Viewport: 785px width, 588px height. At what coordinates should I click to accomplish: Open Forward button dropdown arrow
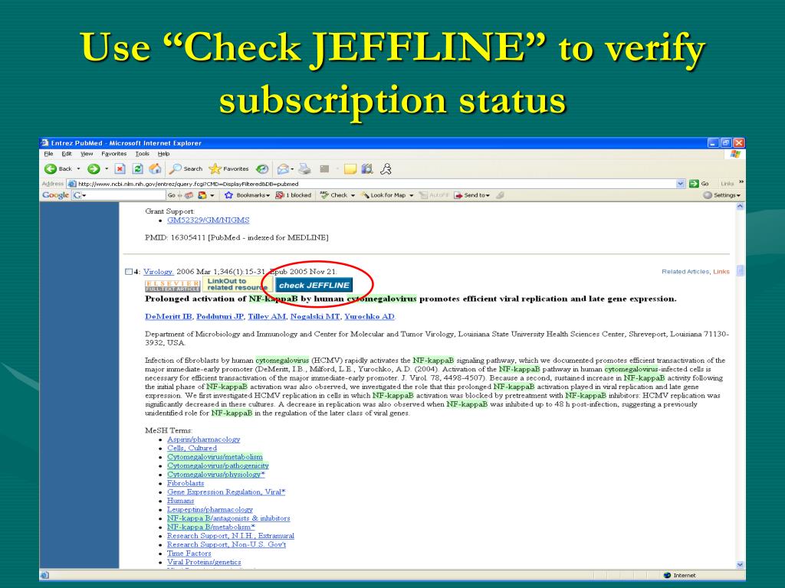106,169
